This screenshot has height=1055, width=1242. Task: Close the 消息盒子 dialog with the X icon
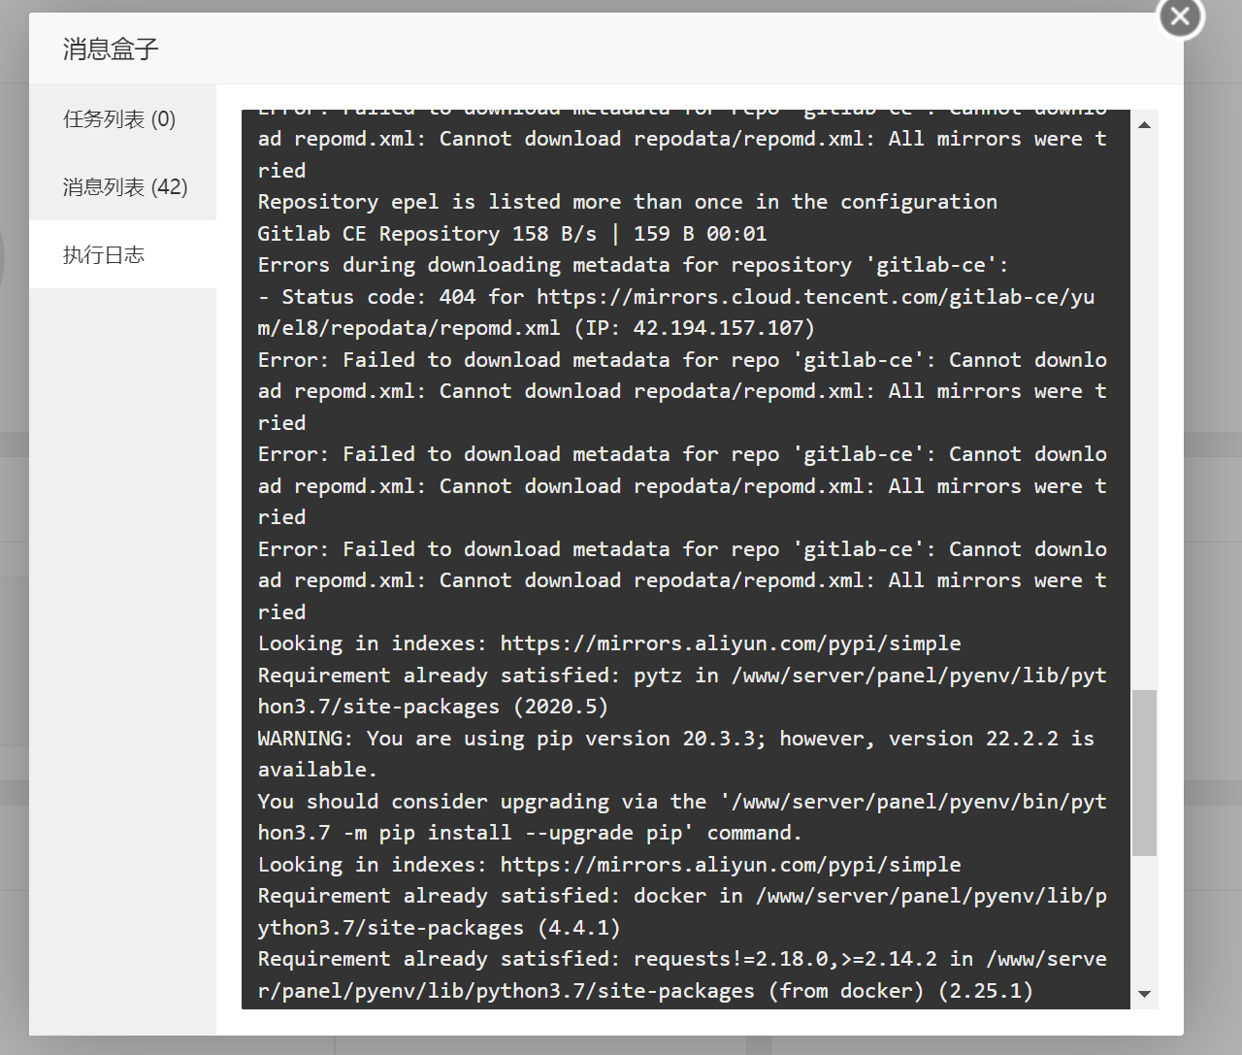click(1180, 16)
